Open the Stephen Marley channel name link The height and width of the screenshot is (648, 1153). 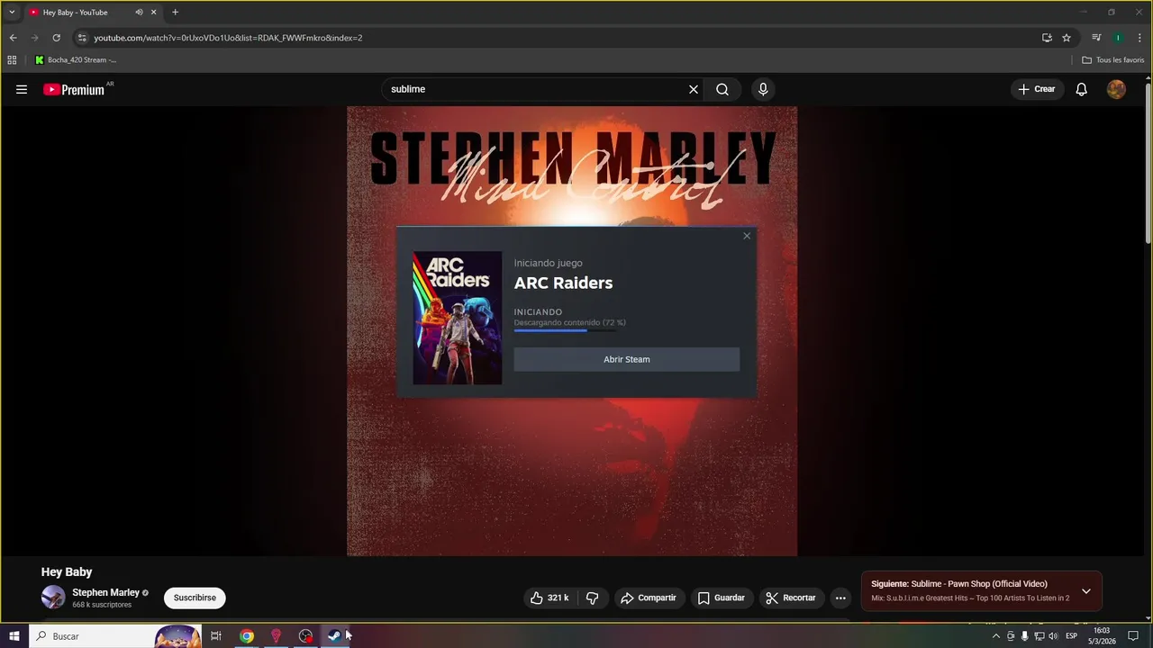pos(105,592)
